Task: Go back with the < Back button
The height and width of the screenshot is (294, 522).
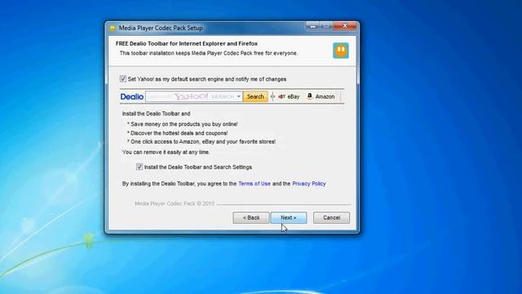Action: (251, 218)
